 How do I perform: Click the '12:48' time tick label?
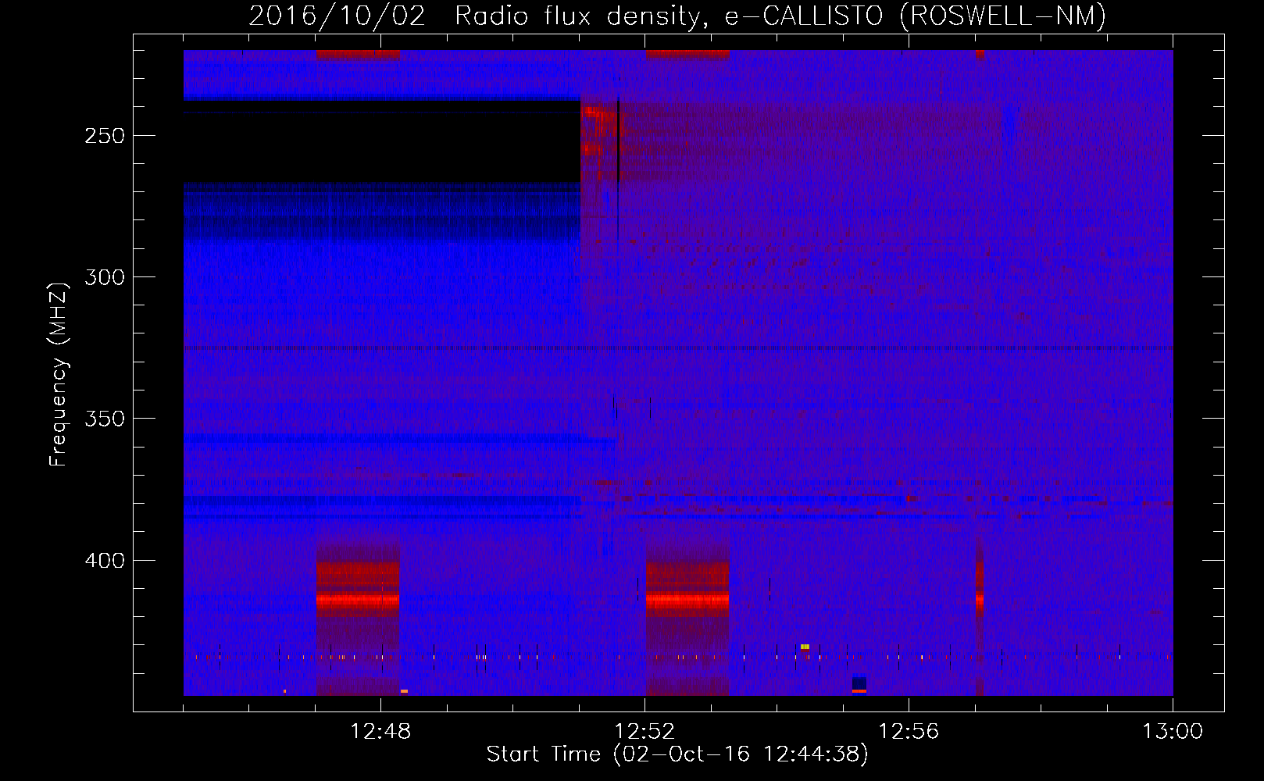click(380, 732)
